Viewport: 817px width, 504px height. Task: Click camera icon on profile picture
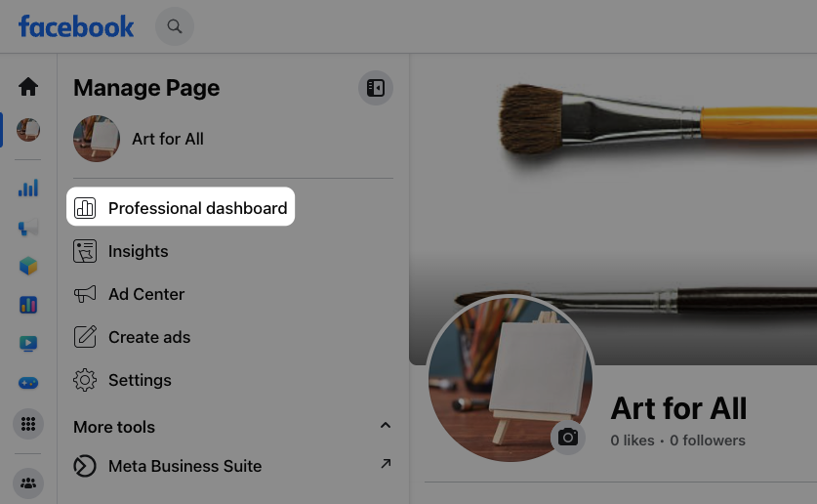tap(568, 438)
